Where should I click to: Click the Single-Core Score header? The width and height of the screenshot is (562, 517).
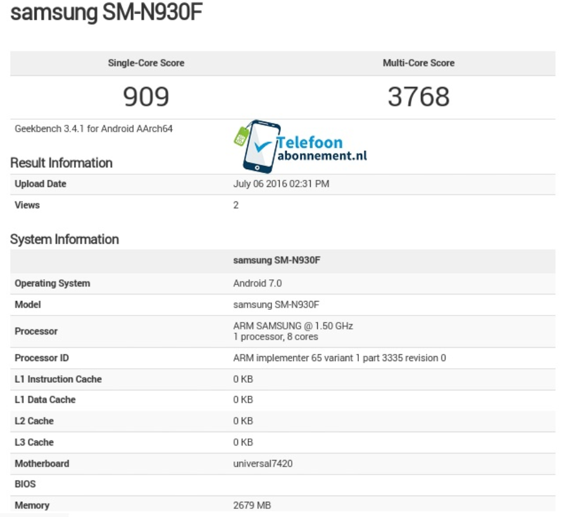click(x=147, y=63)
